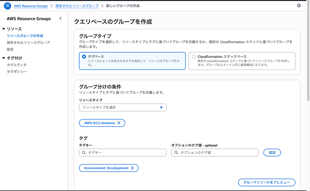Click the search icon in オプションのタグ値 field
The height and width of the screenshot is (191, 310).
[x=176, y=152]
